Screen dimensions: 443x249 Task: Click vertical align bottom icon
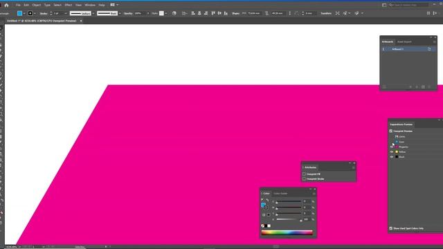(x=226, y=13)
